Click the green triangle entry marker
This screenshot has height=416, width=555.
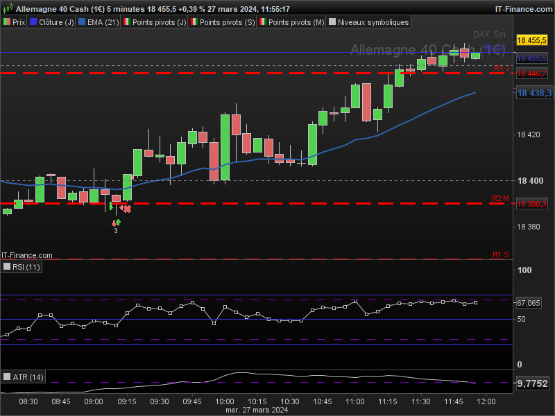pyautogui.click(x=111, y=206)
